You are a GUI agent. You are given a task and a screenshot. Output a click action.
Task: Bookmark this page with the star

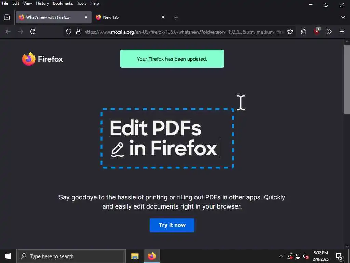pyautogui.click(x=290, y=32)
